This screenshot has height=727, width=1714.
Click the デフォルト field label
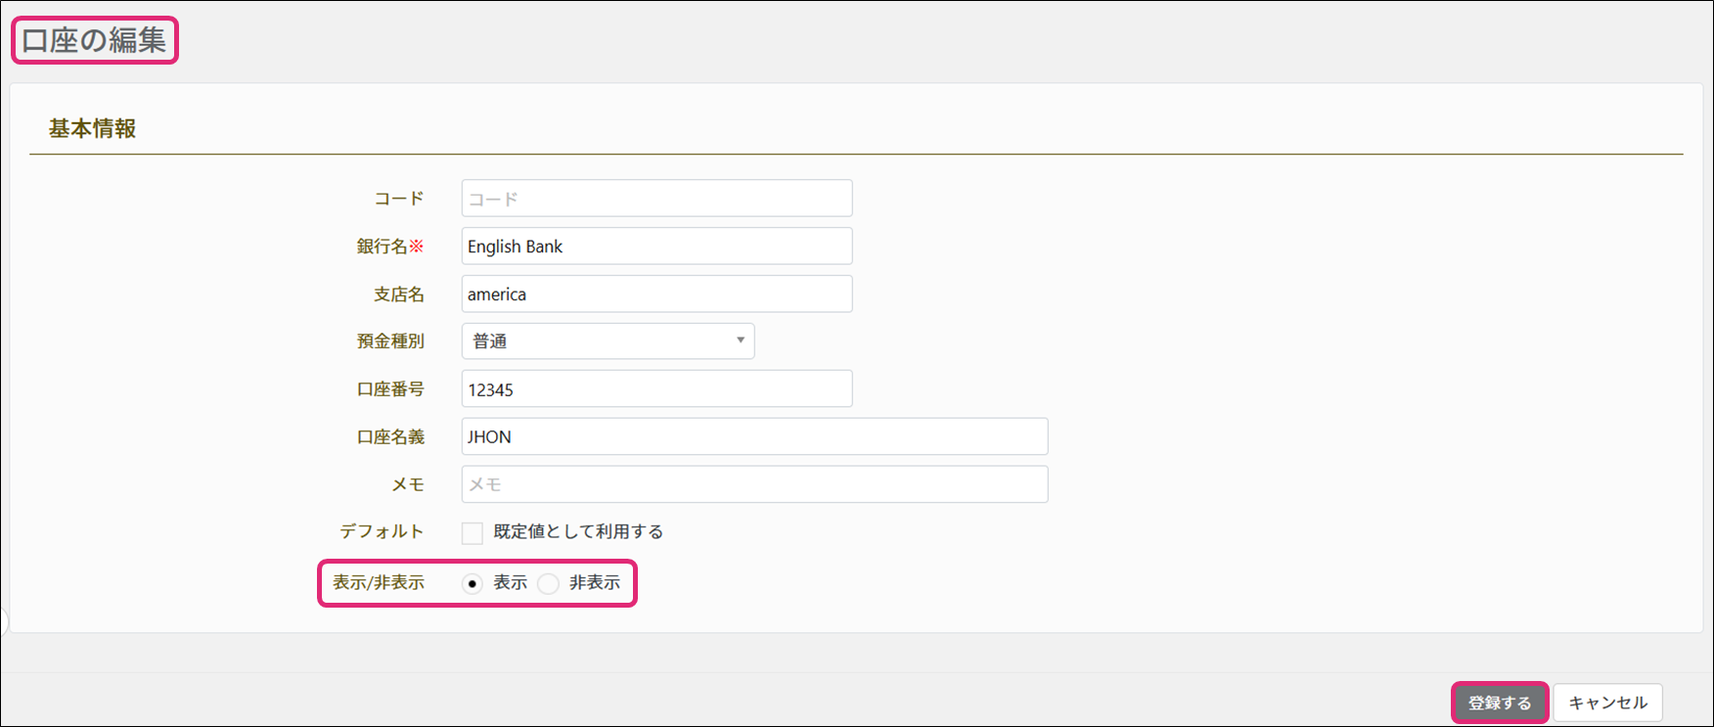click(x=382, y=532)
